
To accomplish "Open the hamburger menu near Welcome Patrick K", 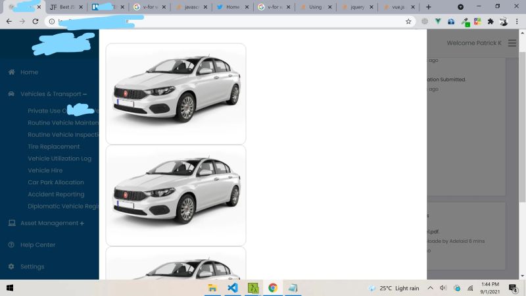I will coord(512,43).
